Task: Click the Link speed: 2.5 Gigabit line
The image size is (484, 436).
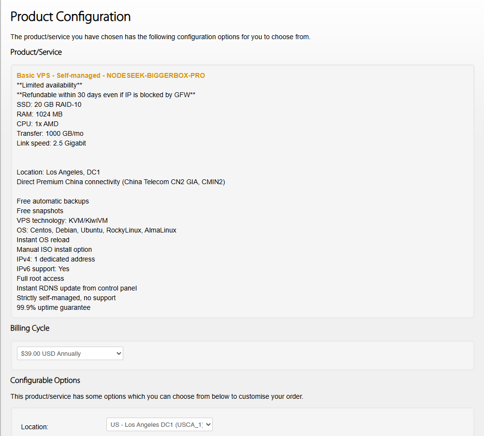Action: [51, 143]
